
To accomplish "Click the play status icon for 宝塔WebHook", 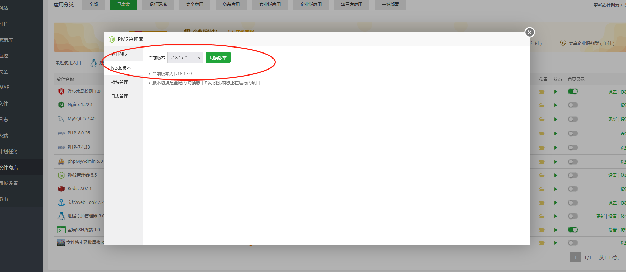I will pyautogui.click(x=556, y=203).
